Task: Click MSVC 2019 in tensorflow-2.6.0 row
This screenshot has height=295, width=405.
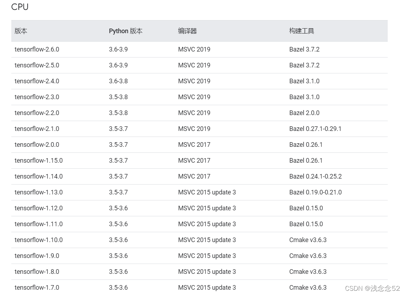Action: click(x=194, y=49)
